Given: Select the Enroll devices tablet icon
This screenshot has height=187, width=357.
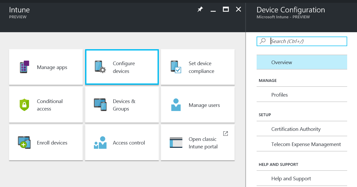Looking at the screenshot, I should point(24,142).
